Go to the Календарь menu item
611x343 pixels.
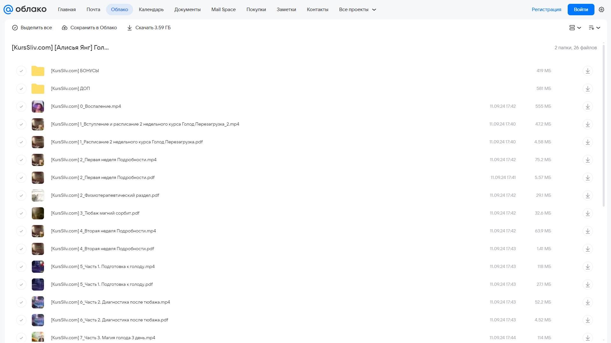tap(151, 10)
